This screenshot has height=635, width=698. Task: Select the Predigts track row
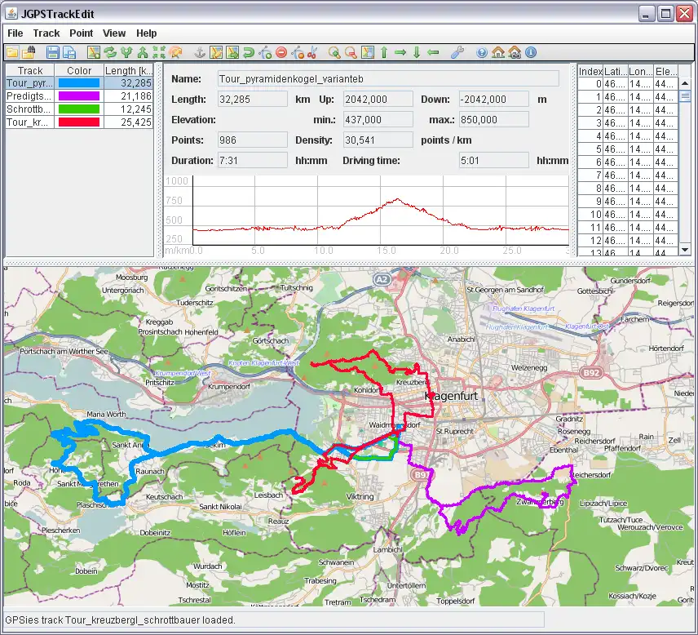pos(29,96)
